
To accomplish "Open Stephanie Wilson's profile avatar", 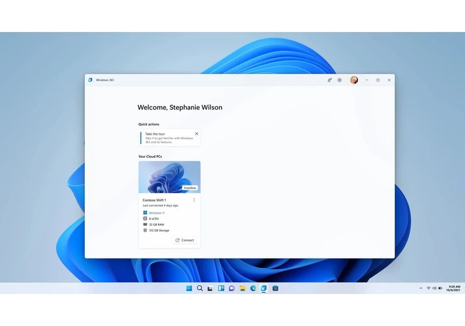I will pos(354,80).
